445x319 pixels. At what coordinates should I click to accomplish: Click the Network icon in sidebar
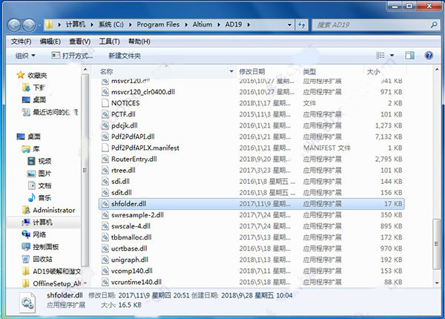(26, 234)
